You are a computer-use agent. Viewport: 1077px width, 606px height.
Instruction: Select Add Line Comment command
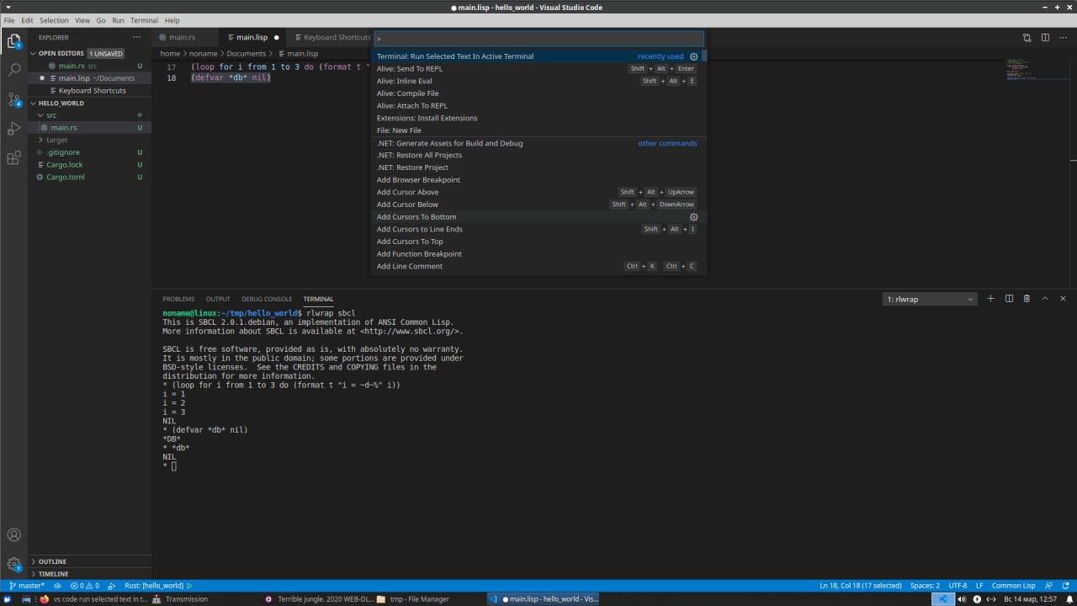(x=538, y=266)
